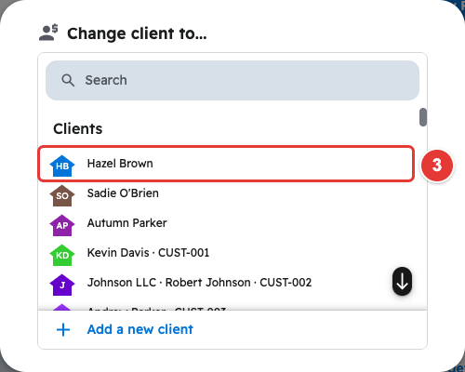Screen dimensions: 465x372
Task: Select Kevin Davis CUST-001
Action: [226, 253]
